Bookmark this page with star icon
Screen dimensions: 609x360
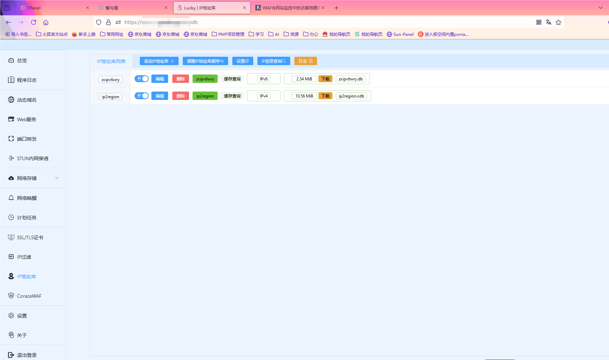click(x=558, y=22)
